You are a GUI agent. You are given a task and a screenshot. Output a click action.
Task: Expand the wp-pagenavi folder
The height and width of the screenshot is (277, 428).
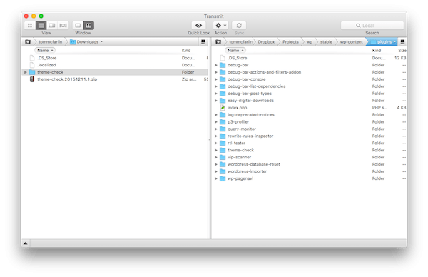[x=216, y=178]
